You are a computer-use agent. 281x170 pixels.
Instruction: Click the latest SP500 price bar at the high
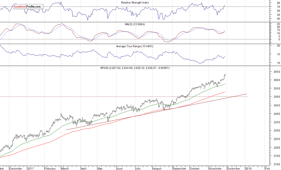tap(225, 74)
